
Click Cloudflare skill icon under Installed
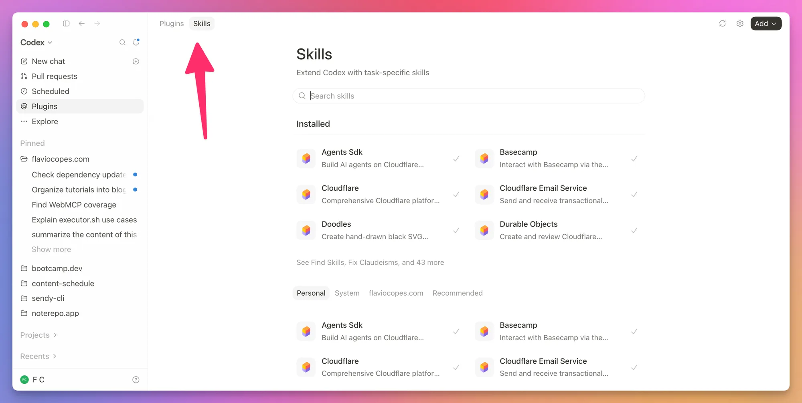click(306, 195)
